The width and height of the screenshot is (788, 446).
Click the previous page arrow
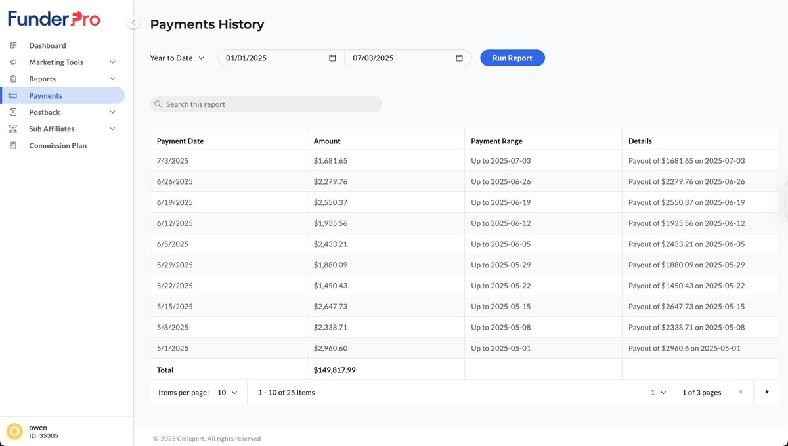(741, 392)
